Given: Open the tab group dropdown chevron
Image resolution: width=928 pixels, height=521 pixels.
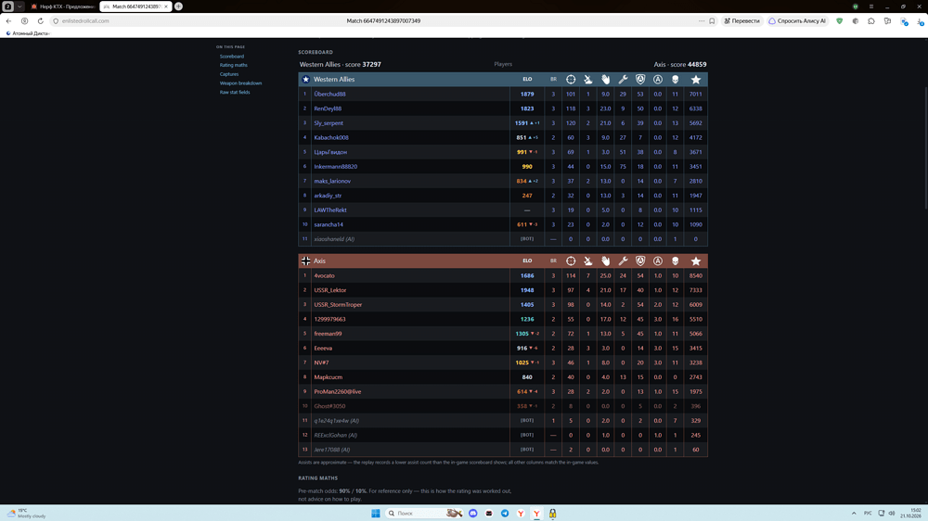Looking at the screenshot, I should tap(19, 6).
